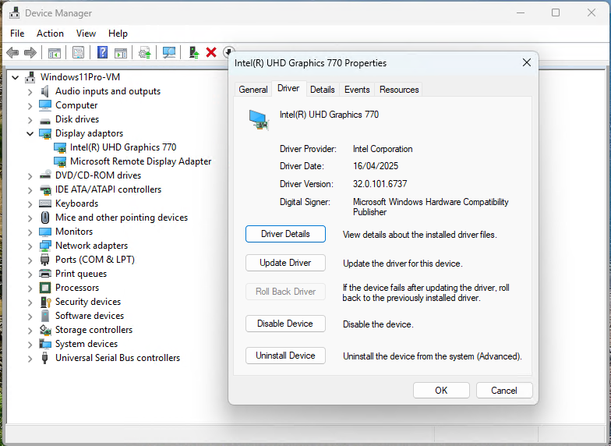Close the Intel UHD Graphics Properties dialog
The height and width of the screenshot is (446, 611).
pyautogui.click(x=527, y=62)
